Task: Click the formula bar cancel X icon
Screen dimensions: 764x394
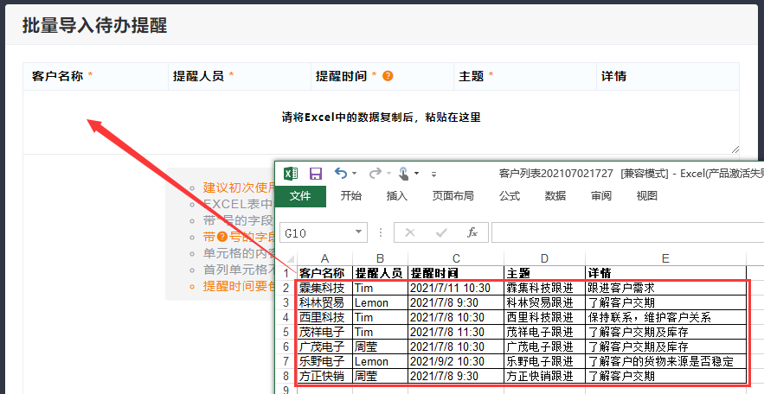Action: coord(410,233)
